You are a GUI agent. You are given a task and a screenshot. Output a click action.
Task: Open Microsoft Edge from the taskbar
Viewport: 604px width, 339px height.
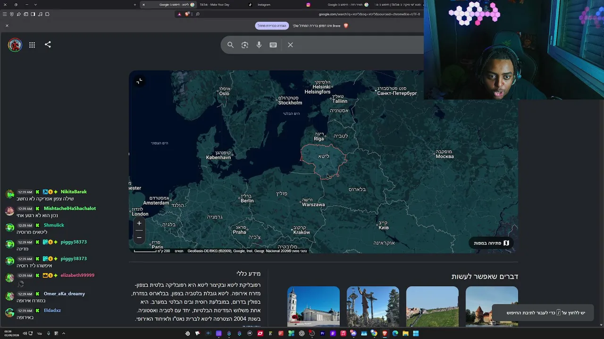pos(395,333)
